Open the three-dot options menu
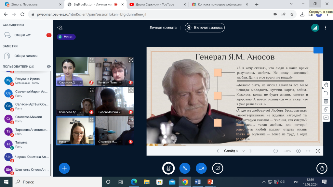The height and width of the screenshot is (187, 333). click(x=326, y=28)
